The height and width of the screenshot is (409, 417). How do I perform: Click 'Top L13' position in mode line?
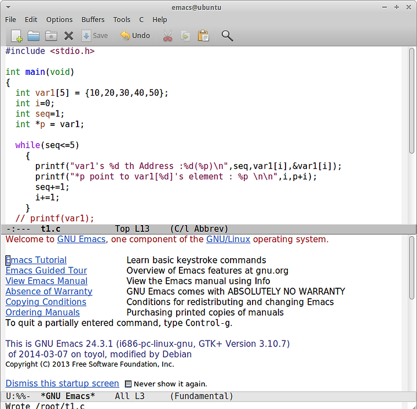tap(132, 229)
